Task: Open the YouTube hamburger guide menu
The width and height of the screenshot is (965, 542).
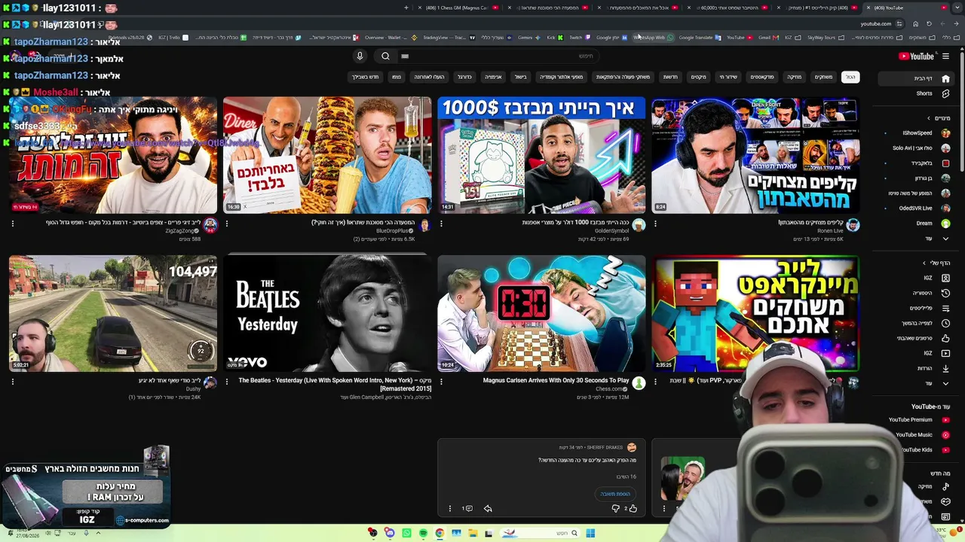Action: coord(945,56)
